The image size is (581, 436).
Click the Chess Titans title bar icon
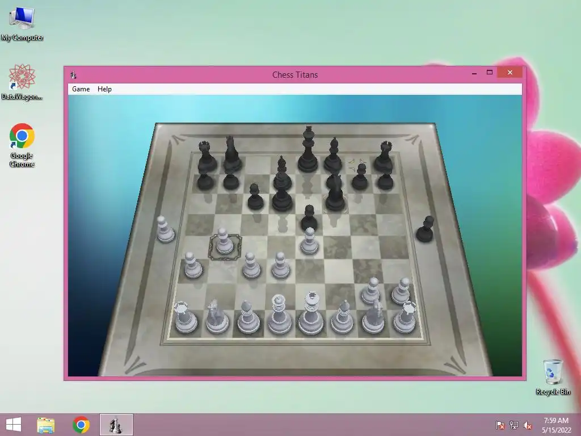[x=73, y=75]
